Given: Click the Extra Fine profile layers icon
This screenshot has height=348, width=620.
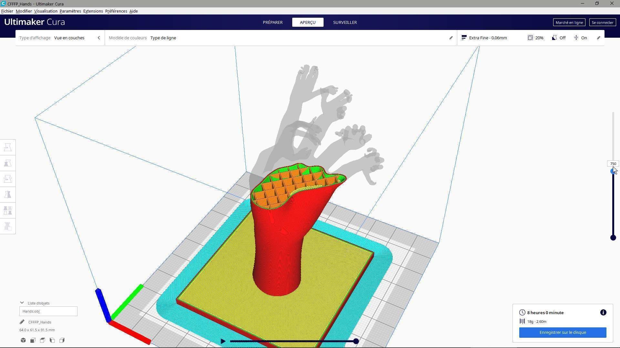Looking at the screenshot, I should [464, 38].
